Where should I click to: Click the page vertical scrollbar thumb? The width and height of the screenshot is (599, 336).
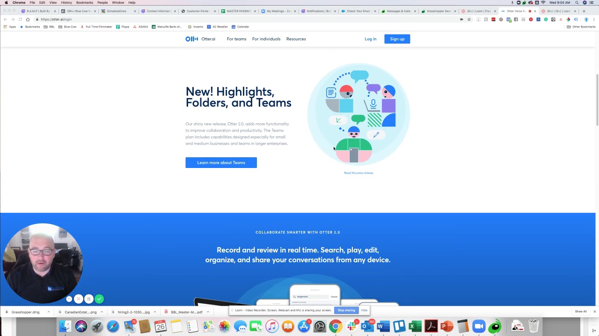tap(597, 99)
